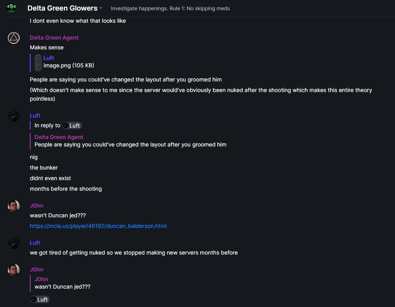Click the room topic about skipping meds
This screenshot has height=307, width=395.
(170, 8)
